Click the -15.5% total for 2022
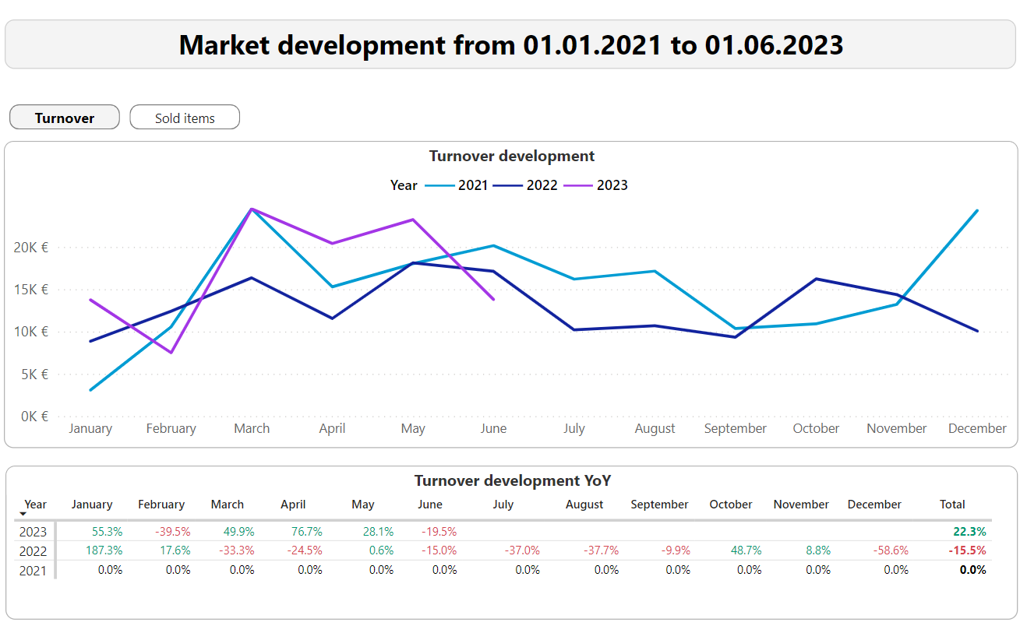The image size is (1027, 626). pos(967,551)
